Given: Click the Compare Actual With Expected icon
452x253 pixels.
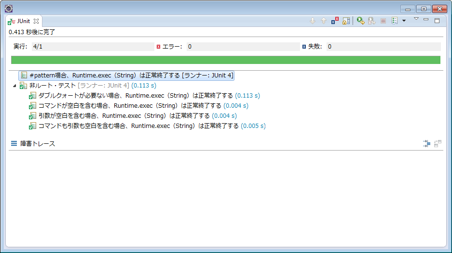Looking at the screenshot, I should point(438,143).
